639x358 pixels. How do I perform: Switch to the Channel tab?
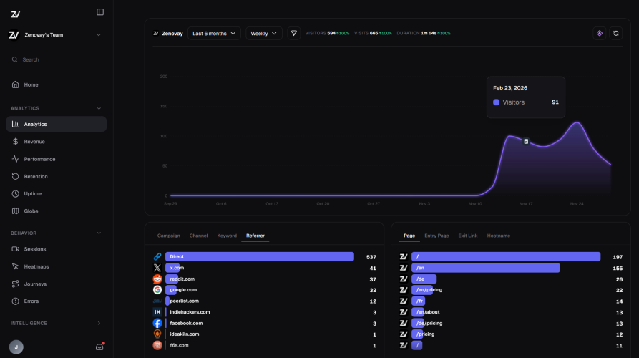pos(198,236)
